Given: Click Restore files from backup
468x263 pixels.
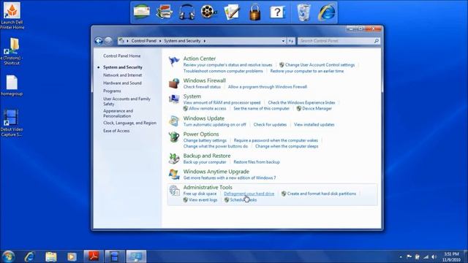Looking at the screenshot, I should click(x=257, y=162).
